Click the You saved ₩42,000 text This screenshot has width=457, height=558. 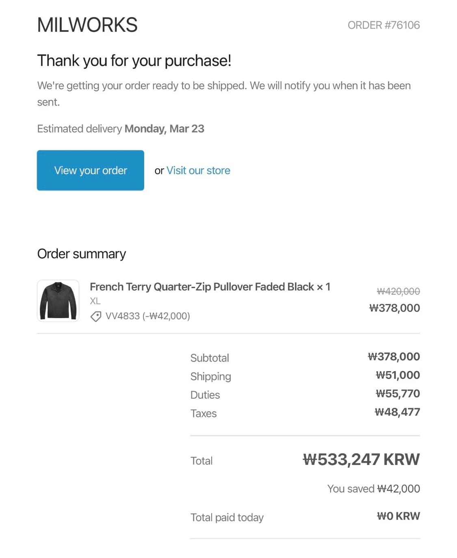[x=373, y=489]
